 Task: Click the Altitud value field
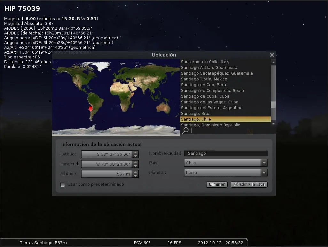point(107,174)
